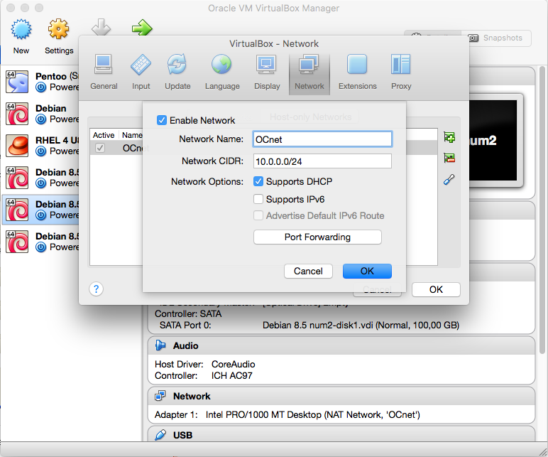Select the Pentoo VM icon
Viewport: 548px width, 457px height.
pos(17,82)
